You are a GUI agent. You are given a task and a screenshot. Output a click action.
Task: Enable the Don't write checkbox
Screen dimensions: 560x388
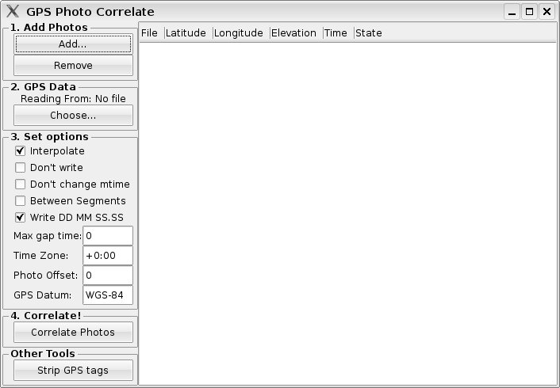21,168
